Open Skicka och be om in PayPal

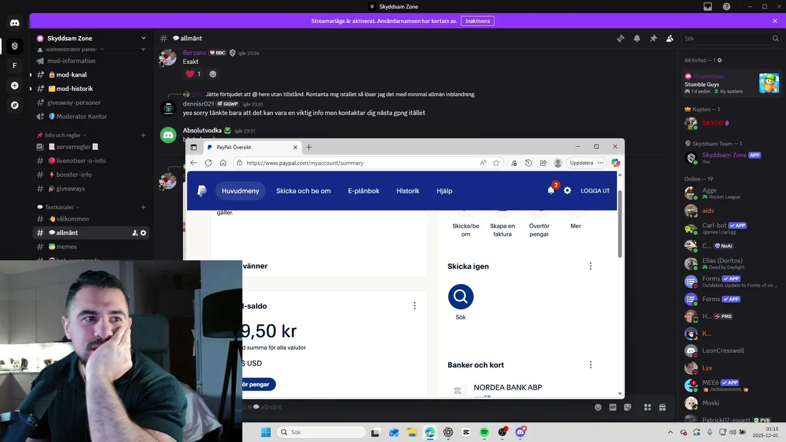pos(303,191)
